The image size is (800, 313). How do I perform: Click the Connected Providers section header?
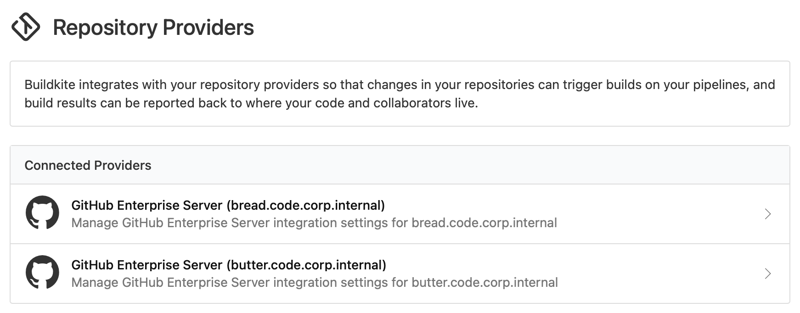coord(88,165)
